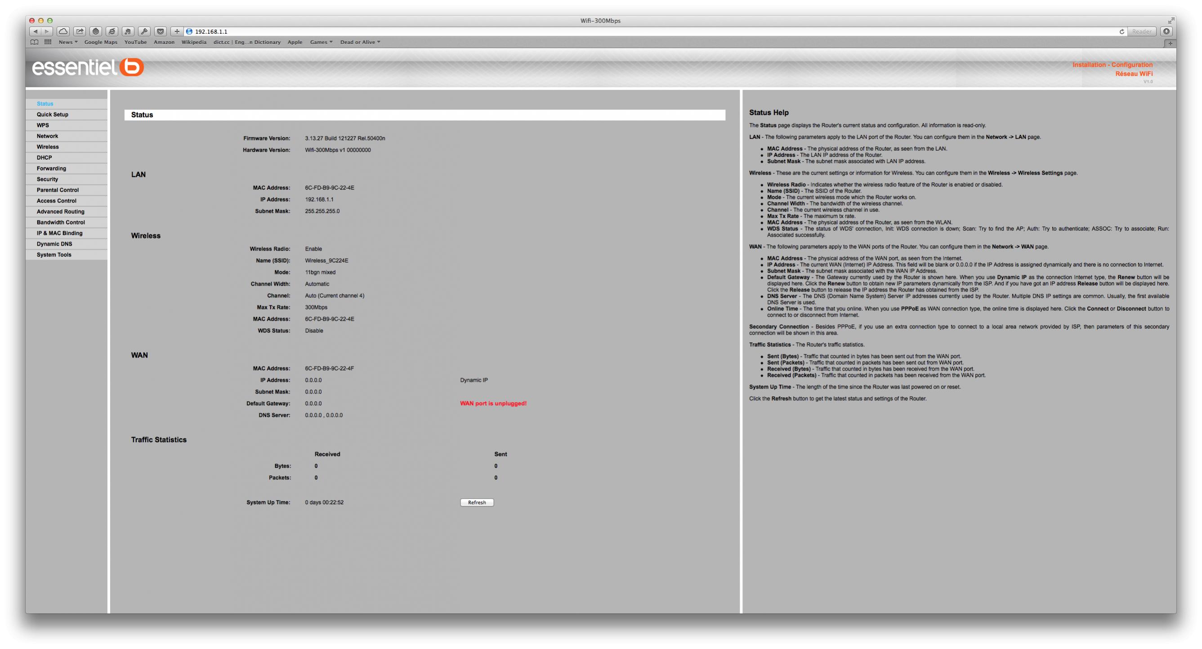
Task: Select System Tools in the router sidebar
Action: 54,255
